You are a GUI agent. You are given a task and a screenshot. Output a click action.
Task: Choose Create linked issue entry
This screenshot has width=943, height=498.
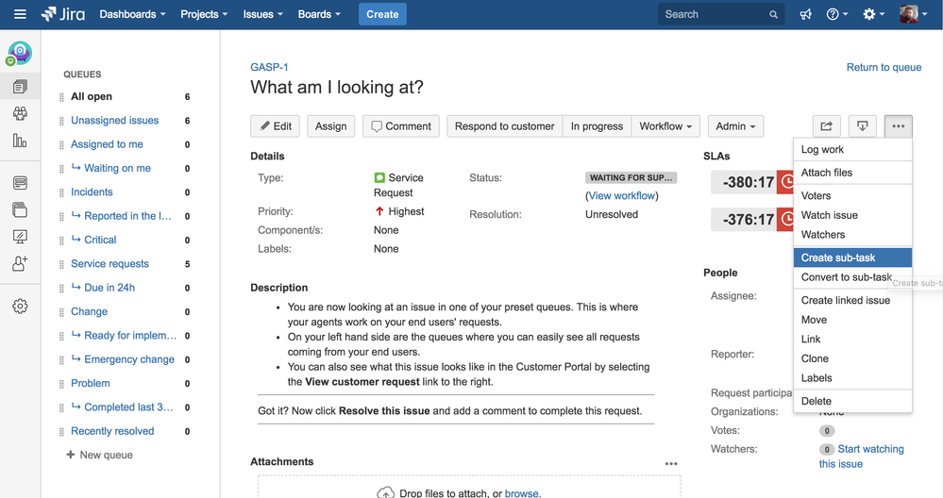[852, 300]
